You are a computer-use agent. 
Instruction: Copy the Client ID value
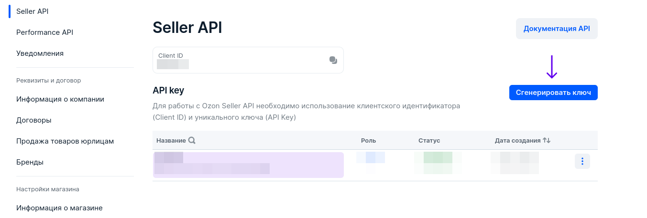333,60
